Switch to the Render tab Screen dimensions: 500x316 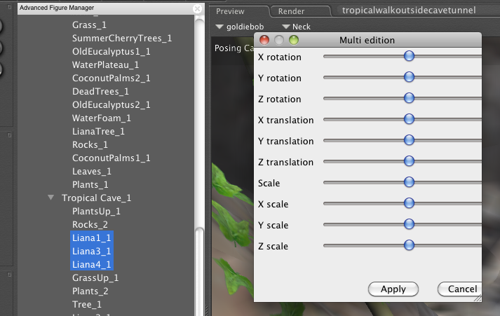coord(291,11)
